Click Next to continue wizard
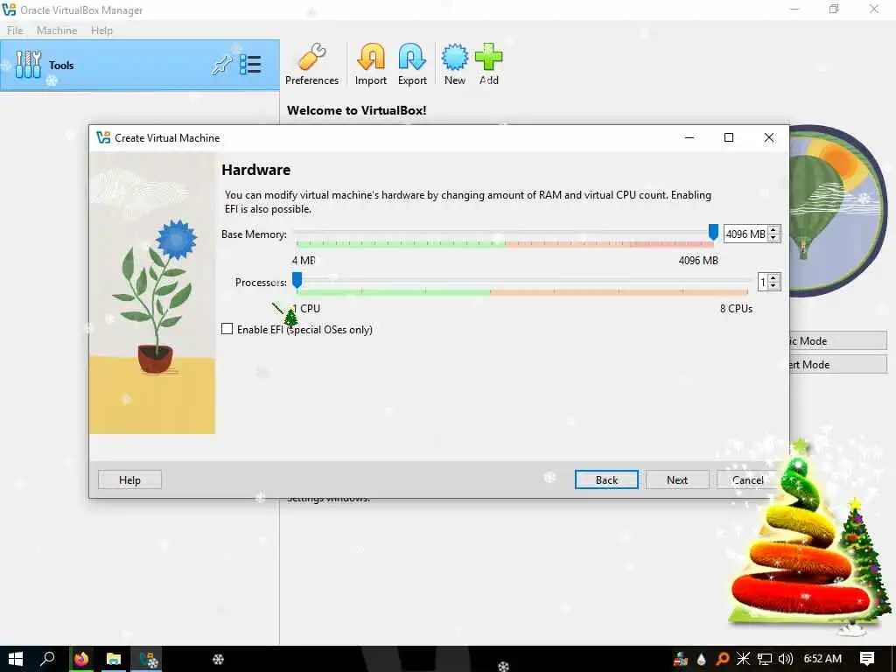The width and height of the screenshot is (896, 672). click(x=677, y=480)
